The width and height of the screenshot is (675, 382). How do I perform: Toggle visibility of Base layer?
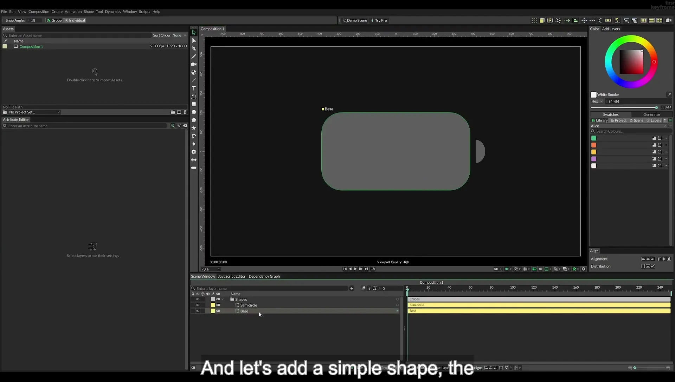198,311
